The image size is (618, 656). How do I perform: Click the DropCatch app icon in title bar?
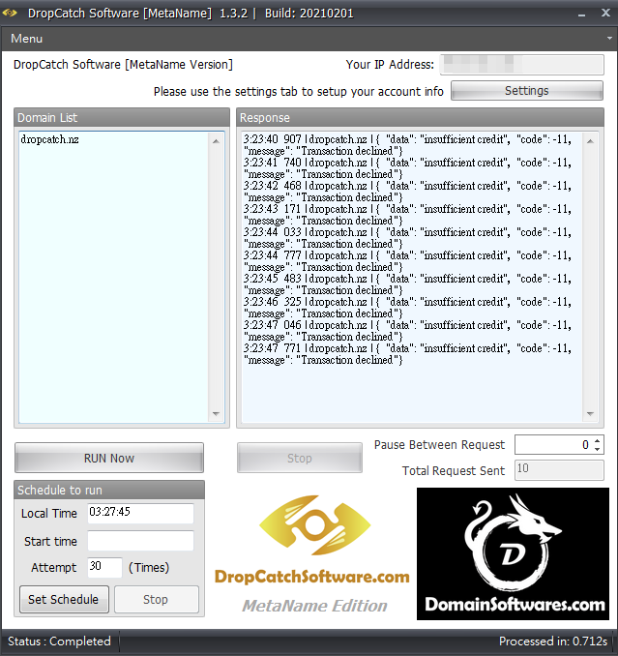(x=10, y=13)
